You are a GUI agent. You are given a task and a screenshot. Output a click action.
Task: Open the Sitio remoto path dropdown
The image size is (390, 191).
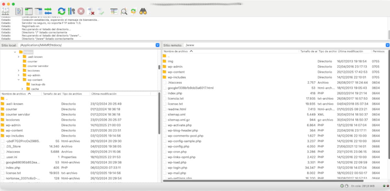(x=387, y=45)
